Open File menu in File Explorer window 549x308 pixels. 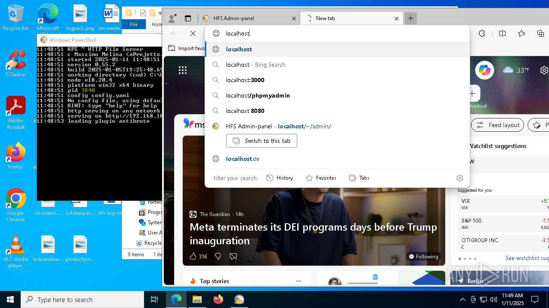pos(134,24)
